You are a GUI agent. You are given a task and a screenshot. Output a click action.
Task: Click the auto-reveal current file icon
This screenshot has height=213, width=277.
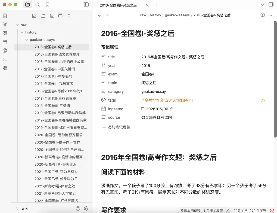click(60, 16)
